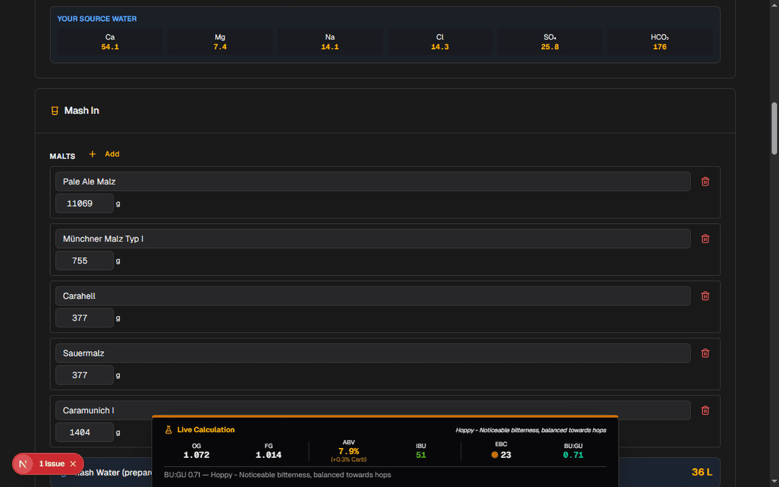Open the Next.js dev tools N icon
The image size is (779, 487).
pyautogui.click(x=23, y=464)
